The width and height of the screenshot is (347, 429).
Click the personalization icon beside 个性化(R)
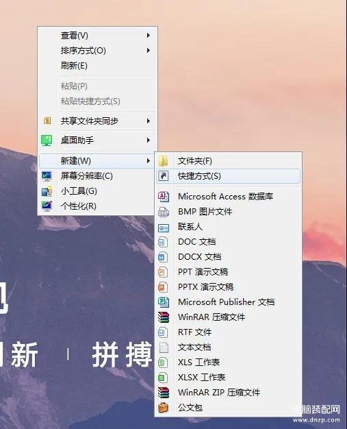47,206
